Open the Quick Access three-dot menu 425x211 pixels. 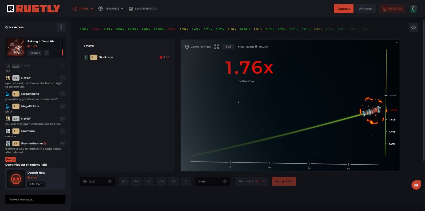61,27
